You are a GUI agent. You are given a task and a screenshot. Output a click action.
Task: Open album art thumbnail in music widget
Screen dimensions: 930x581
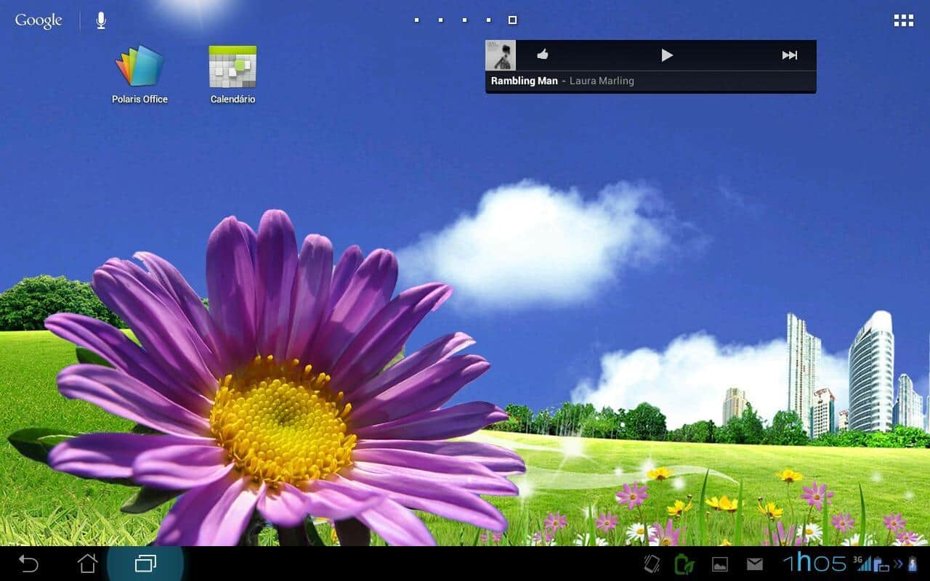(501, 55)
